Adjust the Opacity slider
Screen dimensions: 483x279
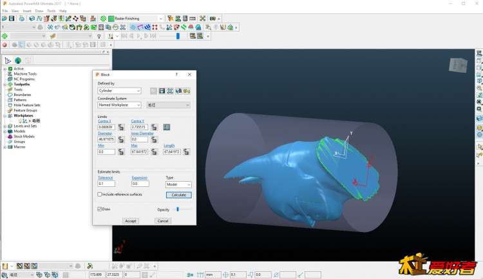pyautogui.click(x=178, y=209)
